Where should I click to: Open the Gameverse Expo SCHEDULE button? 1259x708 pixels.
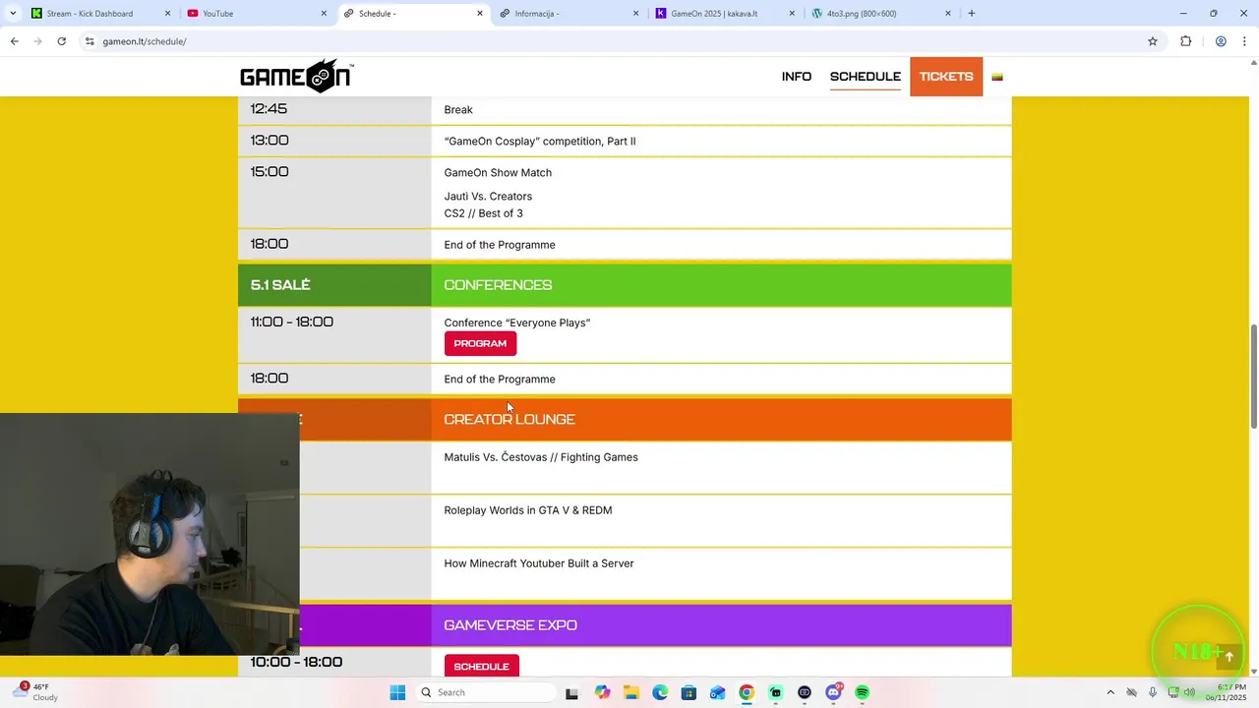(482, 666)
